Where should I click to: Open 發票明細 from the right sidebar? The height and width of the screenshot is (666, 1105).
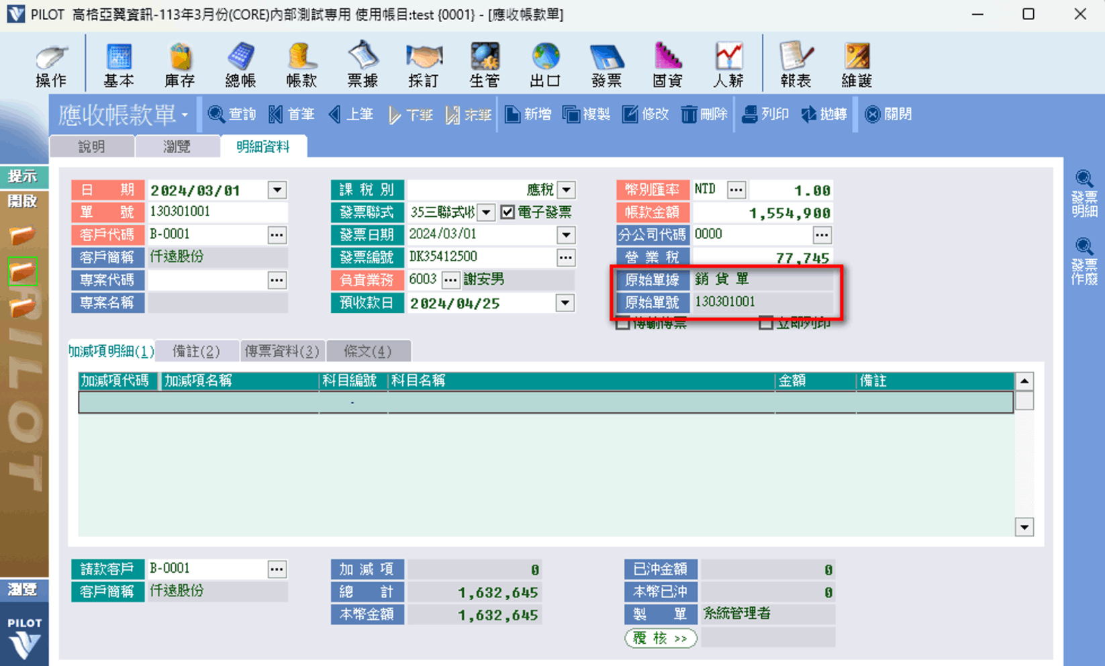[1084, 194]
